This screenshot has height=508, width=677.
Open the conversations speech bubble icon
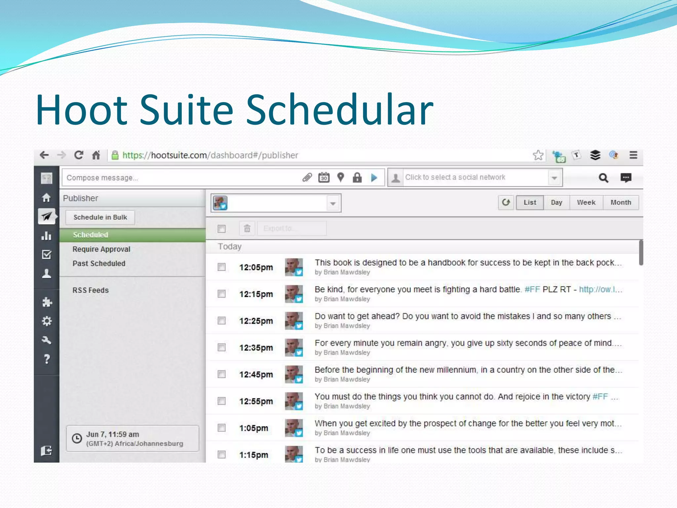click(626, 178)
